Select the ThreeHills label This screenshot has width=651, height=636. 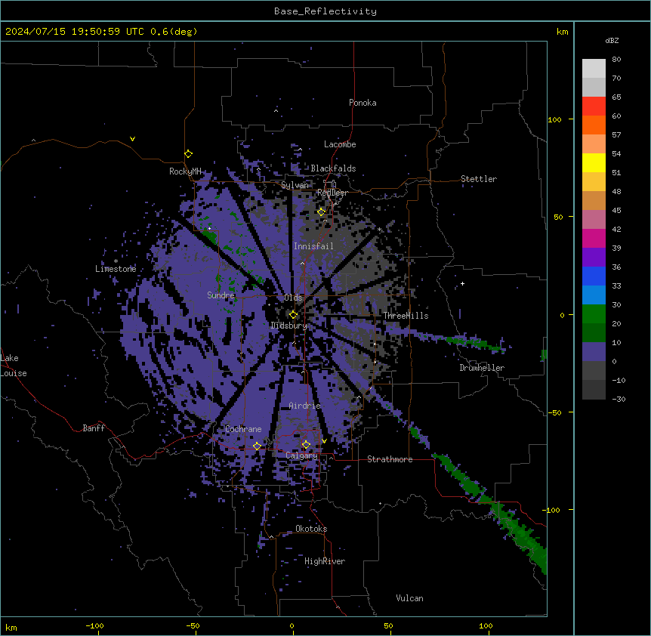[406, 316]
